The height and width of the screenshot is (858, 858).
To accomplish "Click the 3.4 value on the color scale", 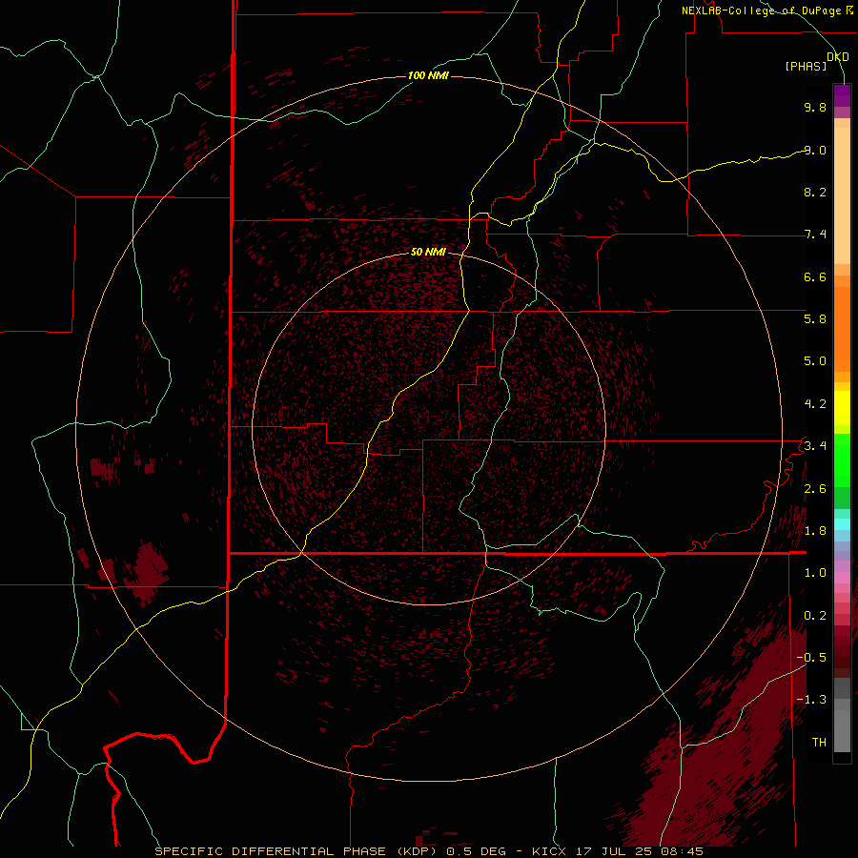I will (815, 446).
